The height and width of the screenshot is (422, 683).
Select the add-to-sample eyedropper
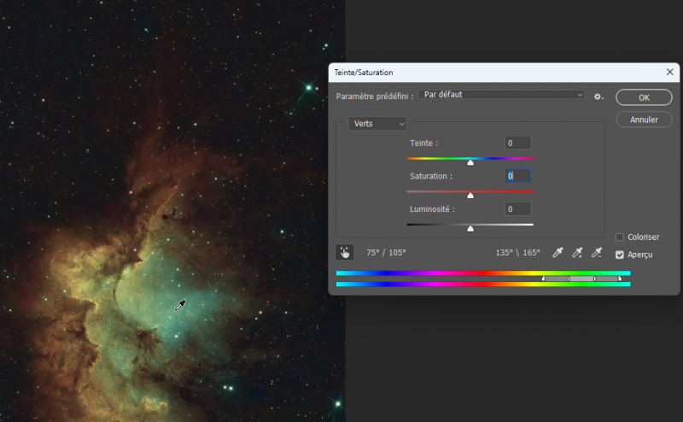tap(577, 252)
